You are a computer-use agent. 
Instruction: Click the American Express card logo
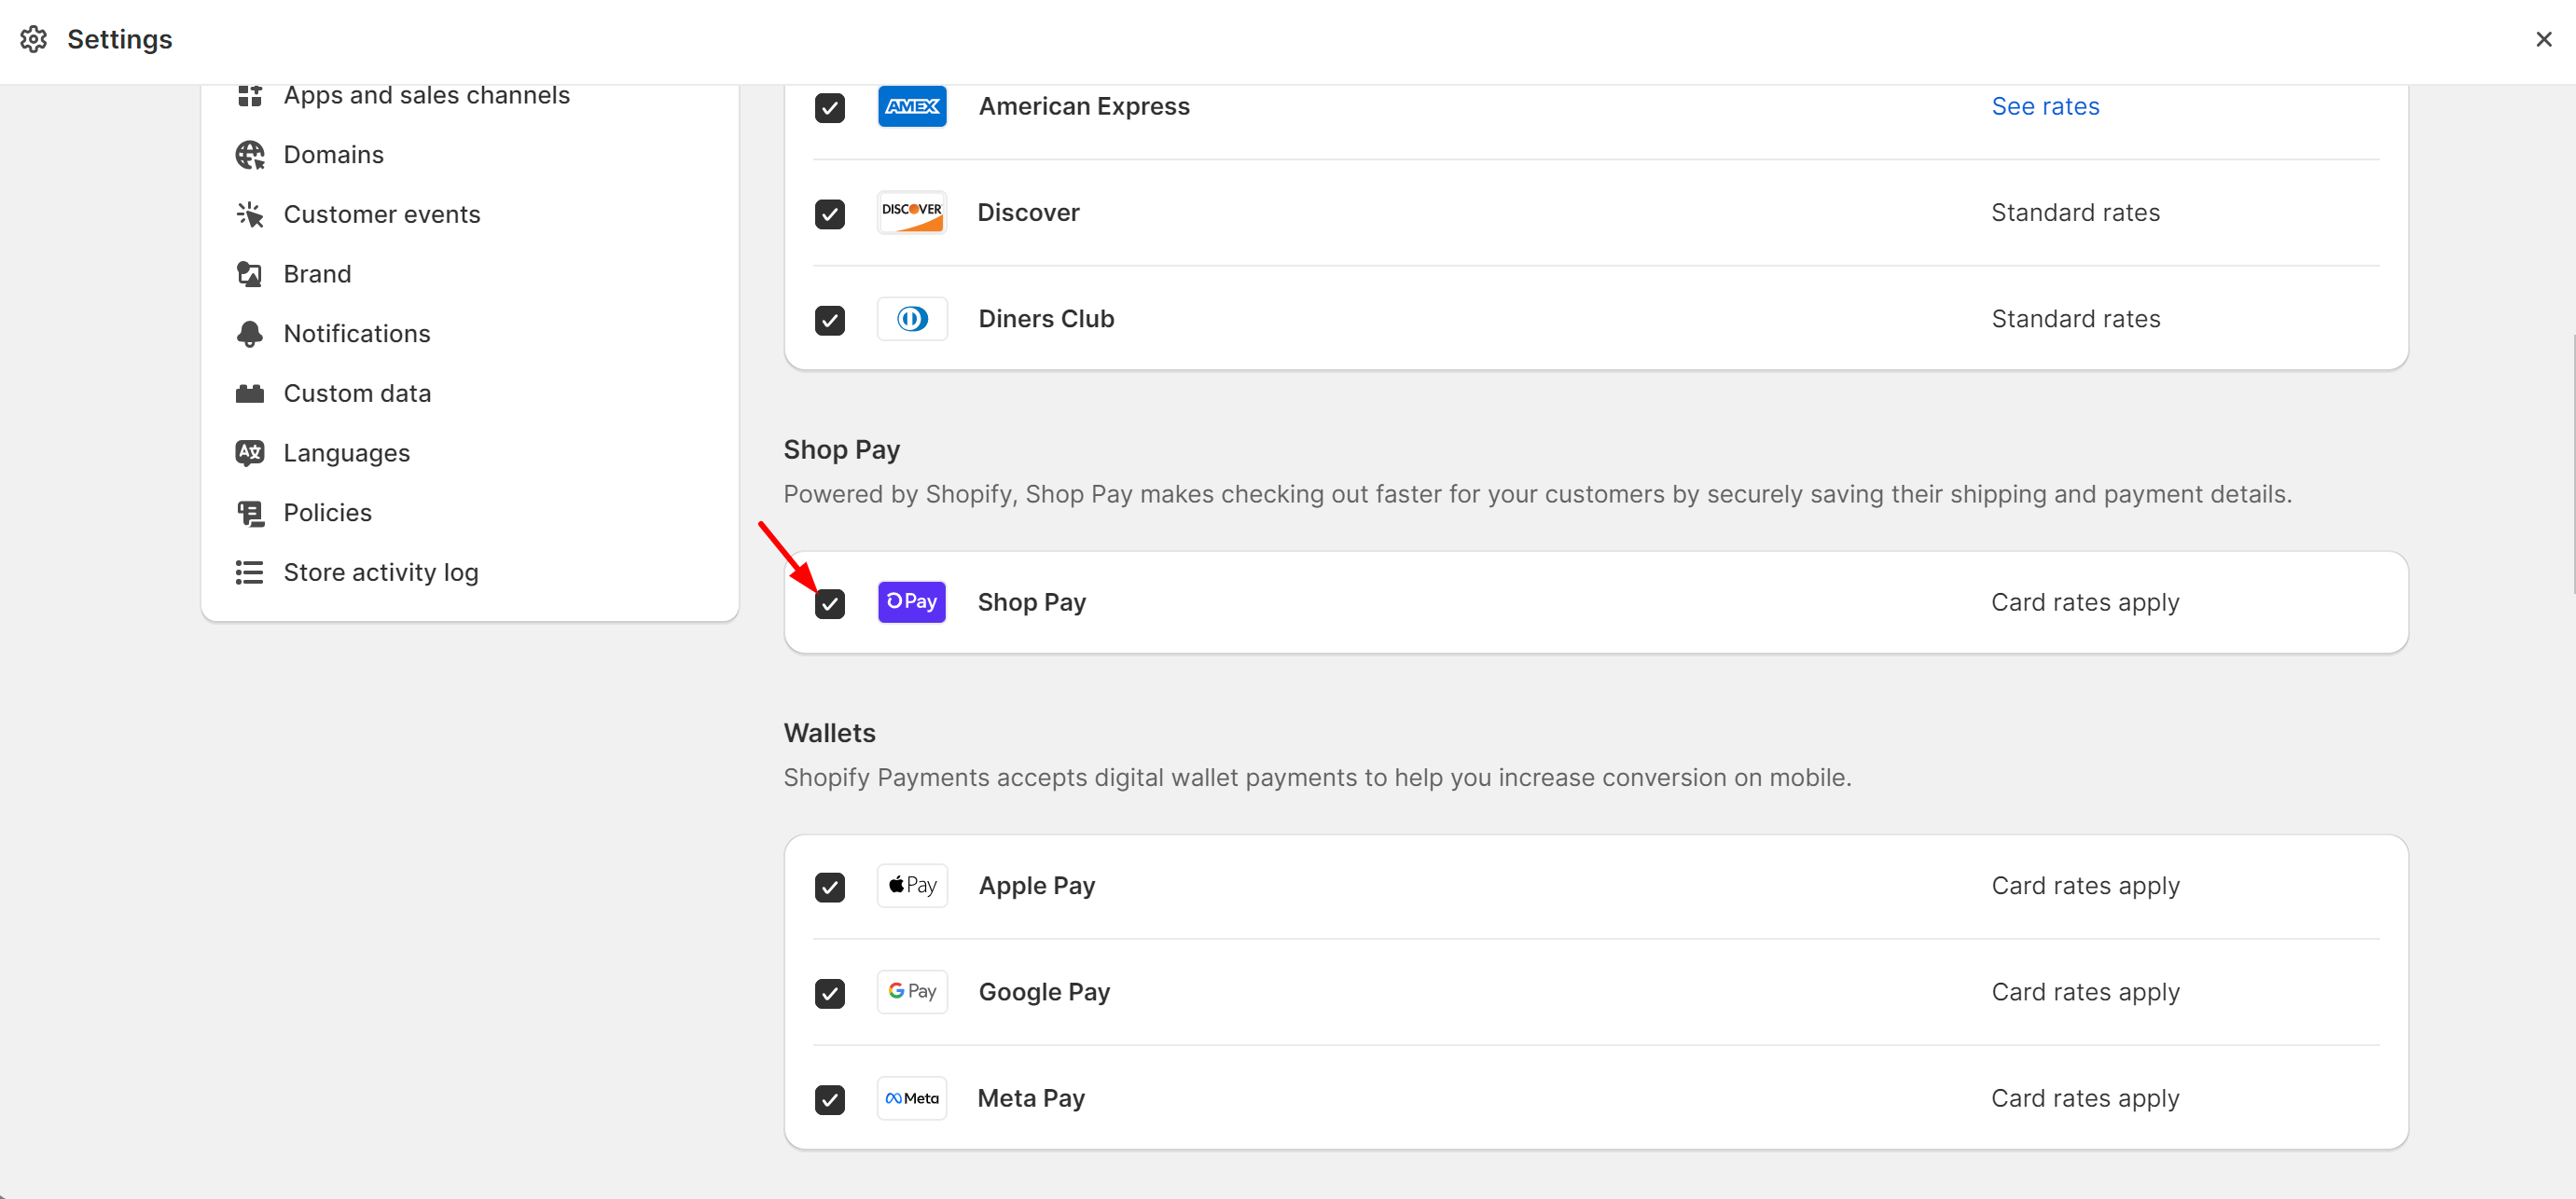pyautogui.click(x=912, y=106)
